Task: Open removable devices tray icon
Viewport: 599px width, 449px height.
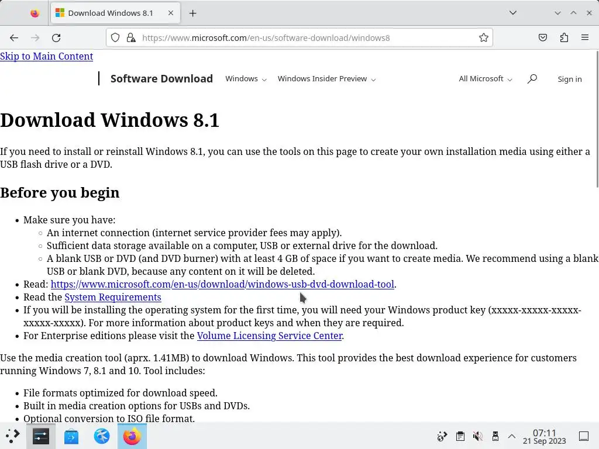Action: pyautogui.click(x=495, y=436)
